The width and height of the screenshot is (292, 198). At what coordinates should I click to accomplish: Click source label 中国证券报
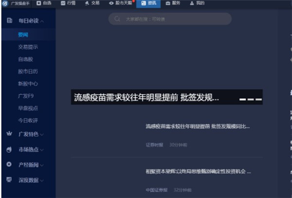[157, 190]
